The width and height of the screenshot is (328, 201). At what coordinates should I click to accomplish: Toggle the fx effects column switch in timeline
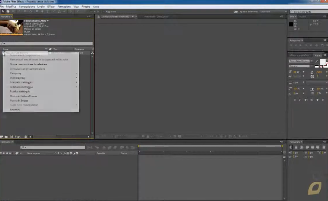[x=65, y=153]
